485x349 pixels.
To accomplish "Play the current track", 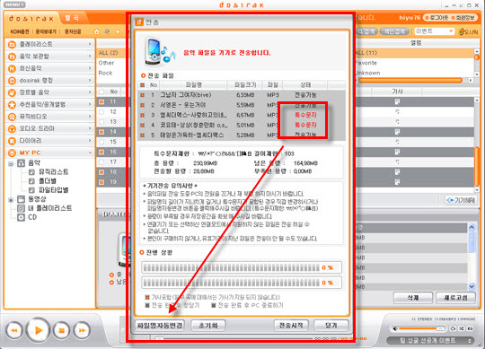I will [38, 330].
